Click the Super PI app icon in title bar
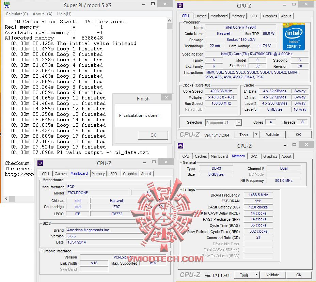 pos(7,5)
